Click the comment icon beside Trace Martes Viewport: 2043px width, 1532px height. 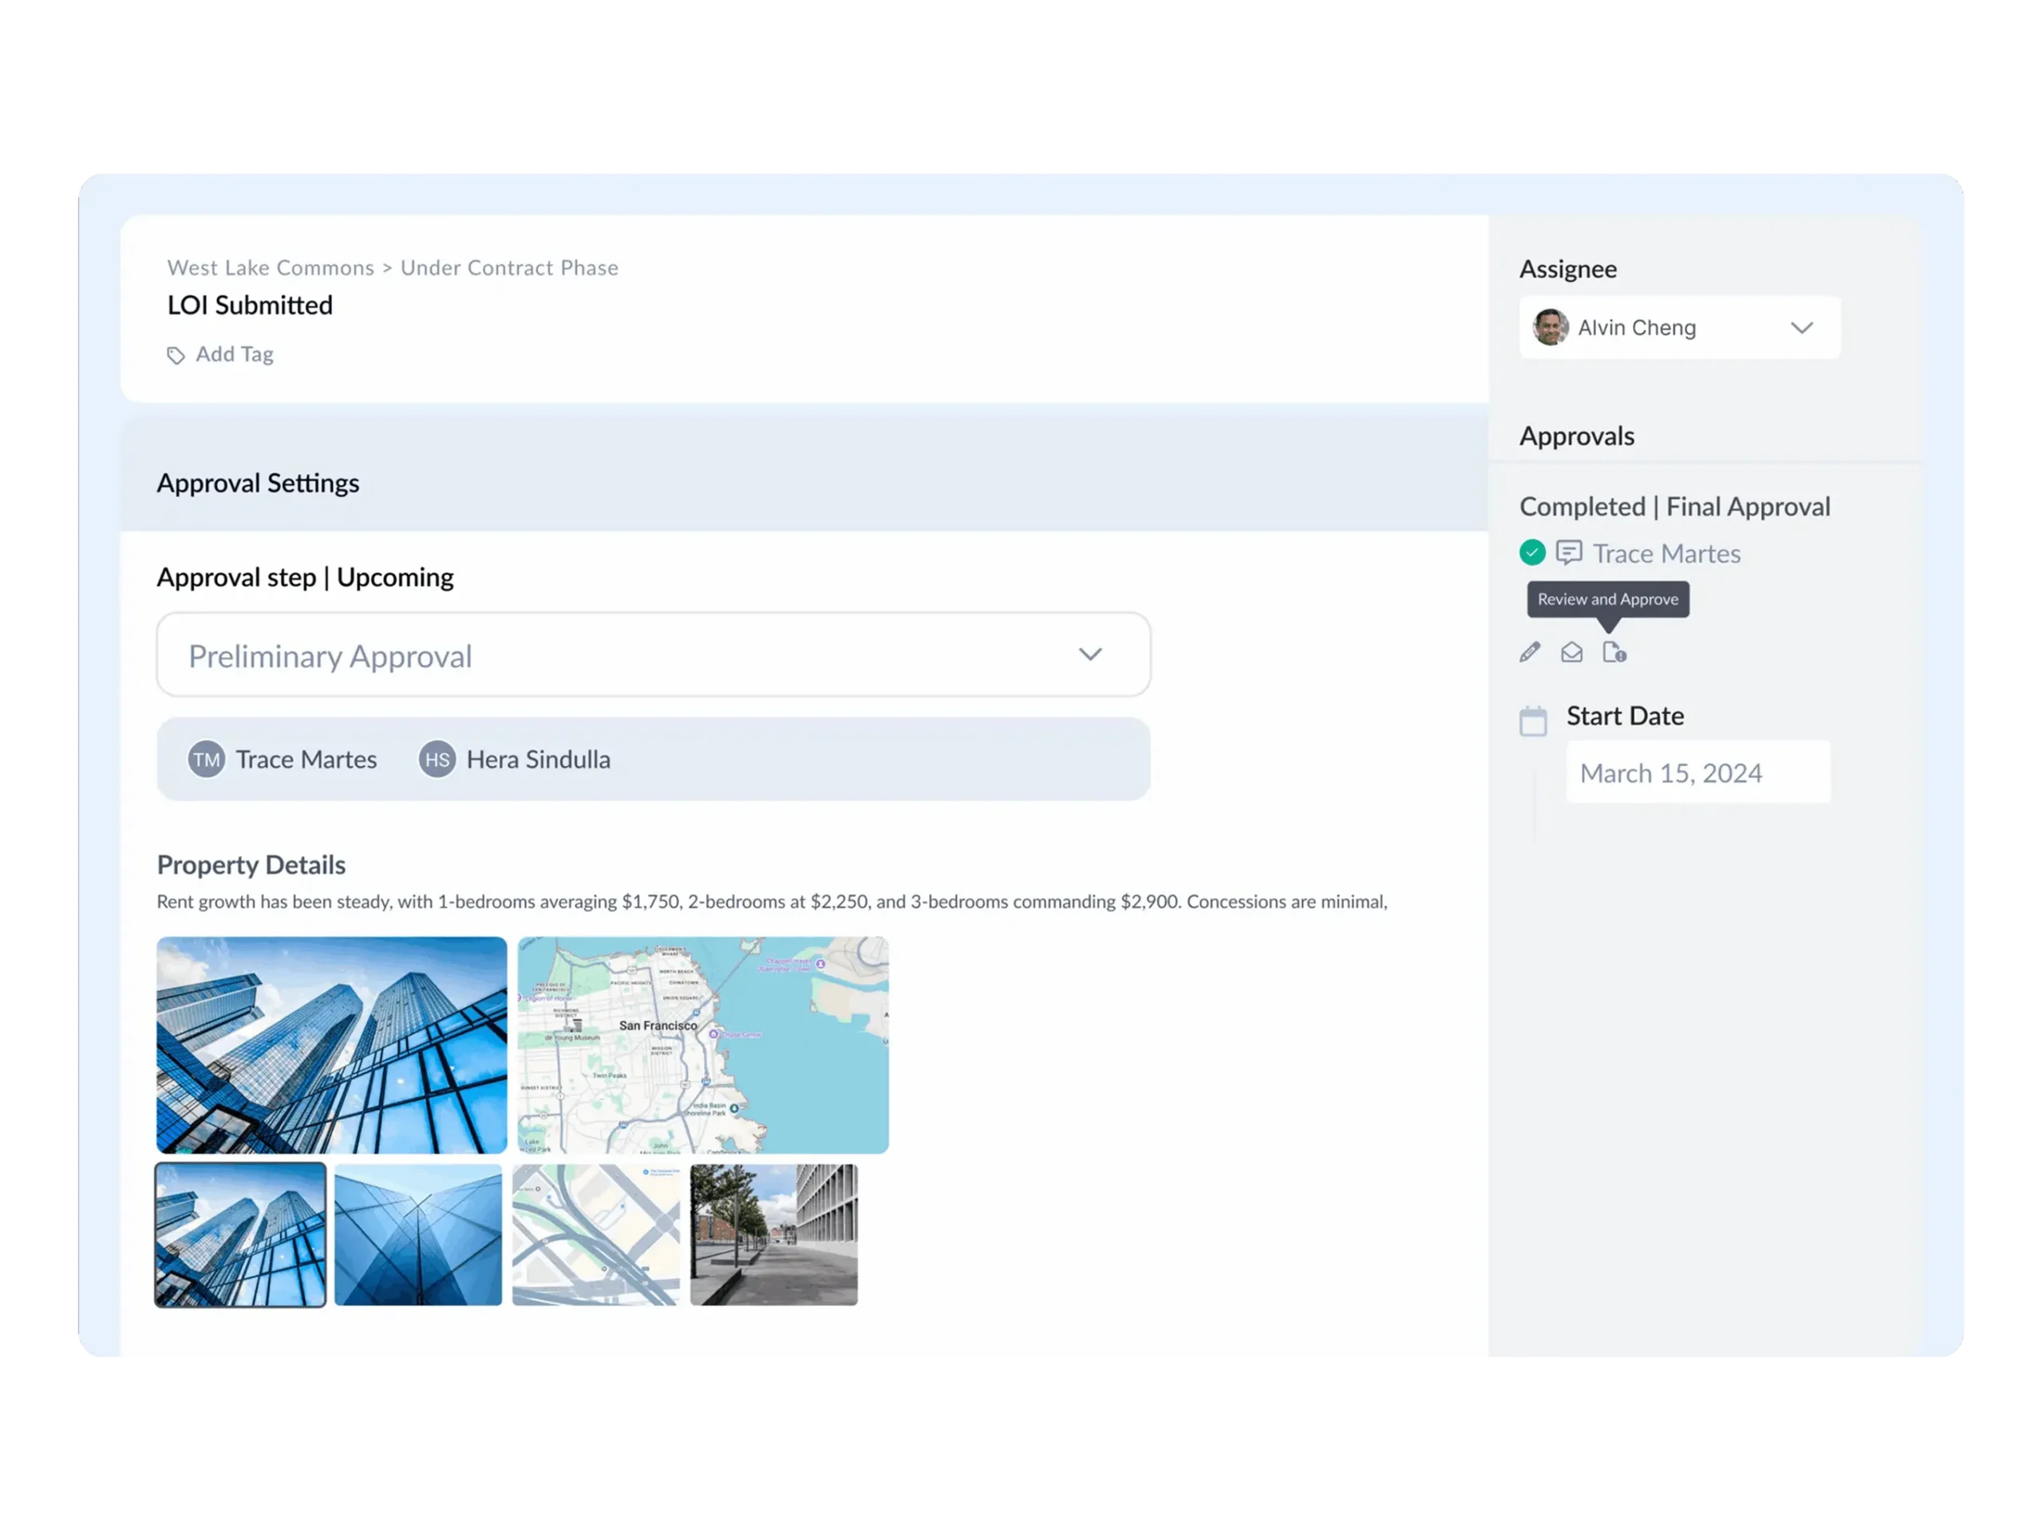[1568, 552]
